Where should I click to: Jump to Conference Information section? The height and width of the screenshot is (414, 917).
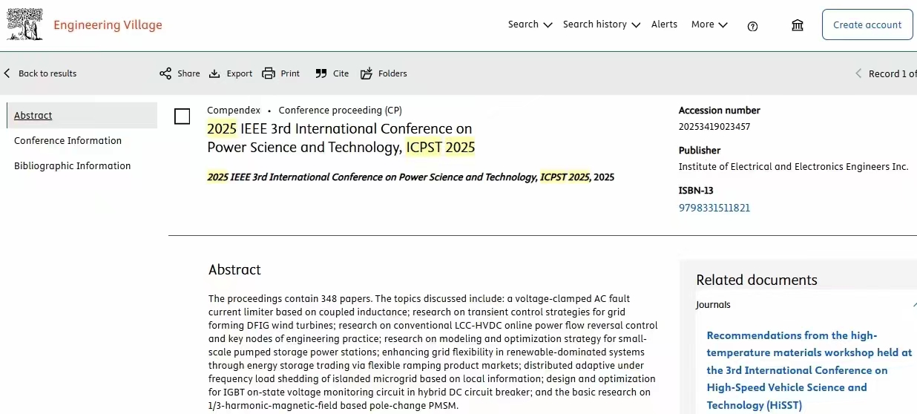pyautogui.click(x=68, y=141)
